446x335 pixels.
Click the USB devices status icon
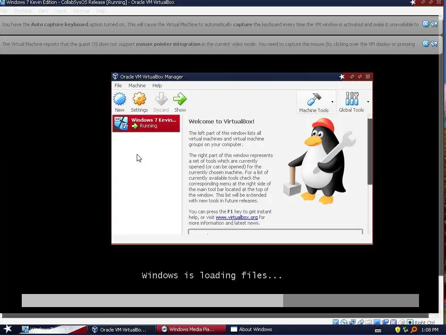coord(361,322)
